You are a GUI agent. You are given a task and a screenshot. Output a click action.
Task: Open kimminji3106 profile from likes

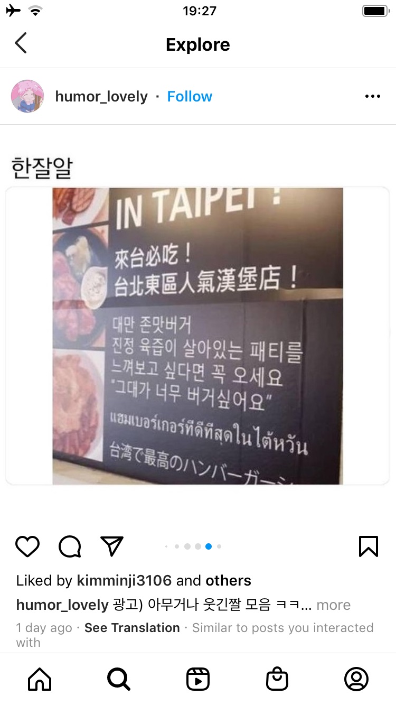click(124, 580)
